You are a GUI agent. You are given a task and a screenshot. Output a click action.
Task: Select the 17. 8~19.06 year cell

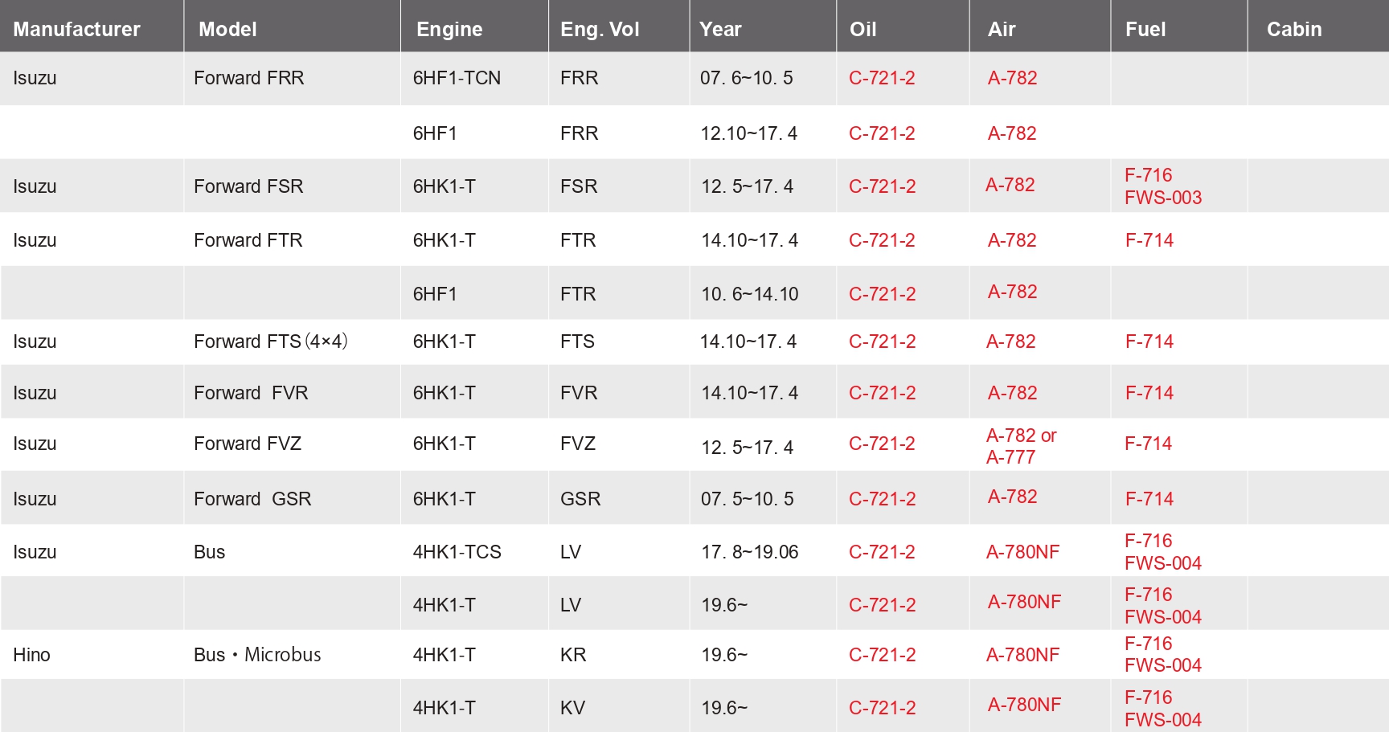[749, 552]
